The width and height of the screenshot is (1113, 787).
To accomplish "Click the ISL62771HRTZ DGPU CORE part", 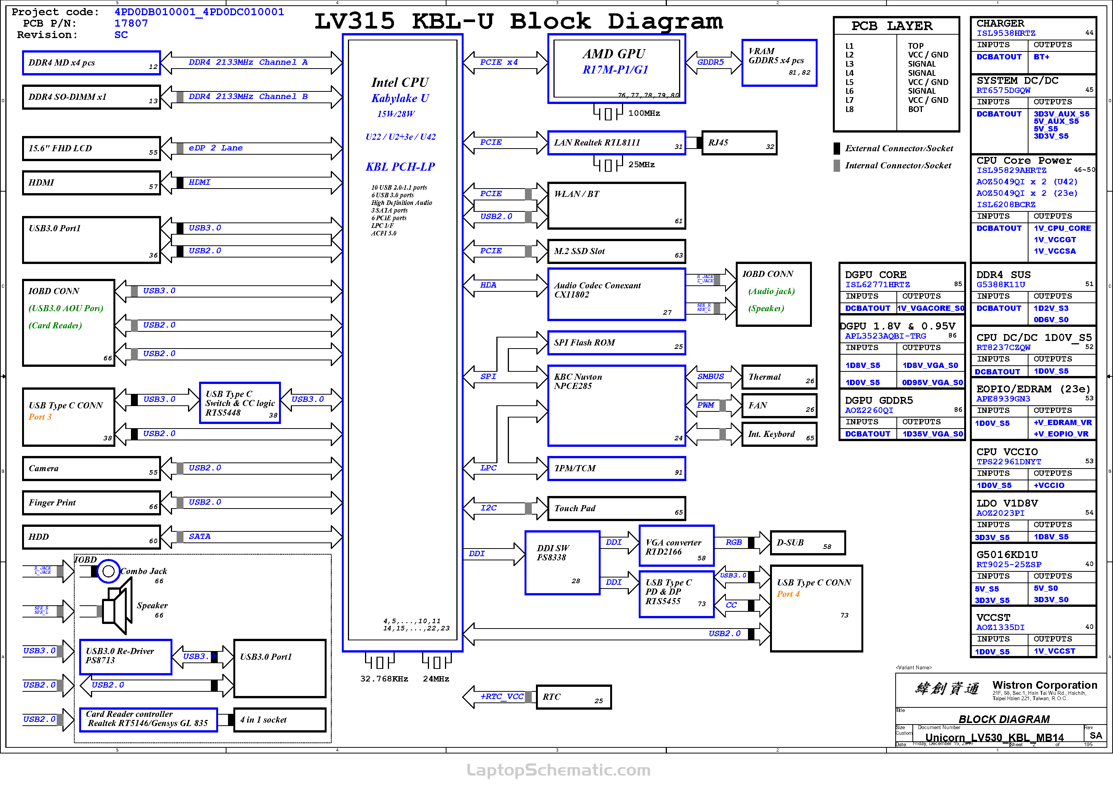I will [x=877, y=285].
